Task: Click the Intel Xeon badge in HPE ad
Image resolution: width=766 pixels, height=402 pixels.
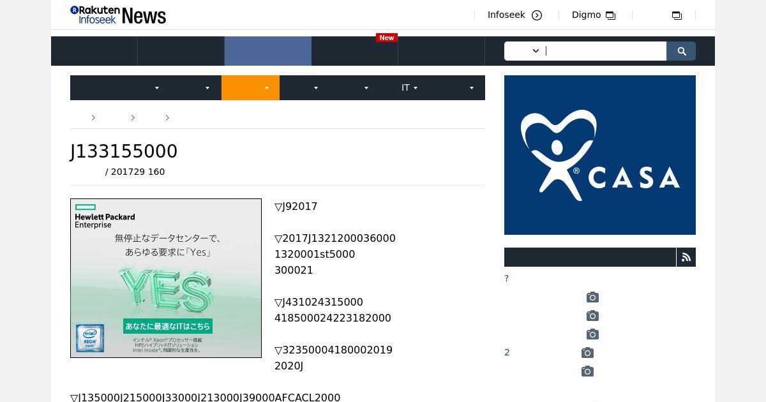Action: [x=90, y=338]
